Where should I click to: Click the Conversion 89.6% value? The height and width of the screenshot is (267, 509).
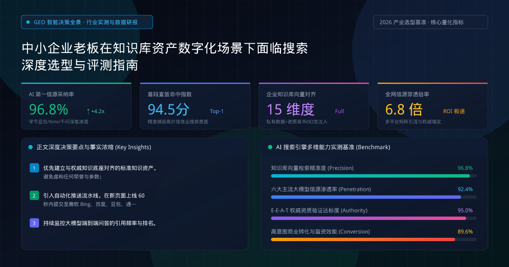click(465, 232)
